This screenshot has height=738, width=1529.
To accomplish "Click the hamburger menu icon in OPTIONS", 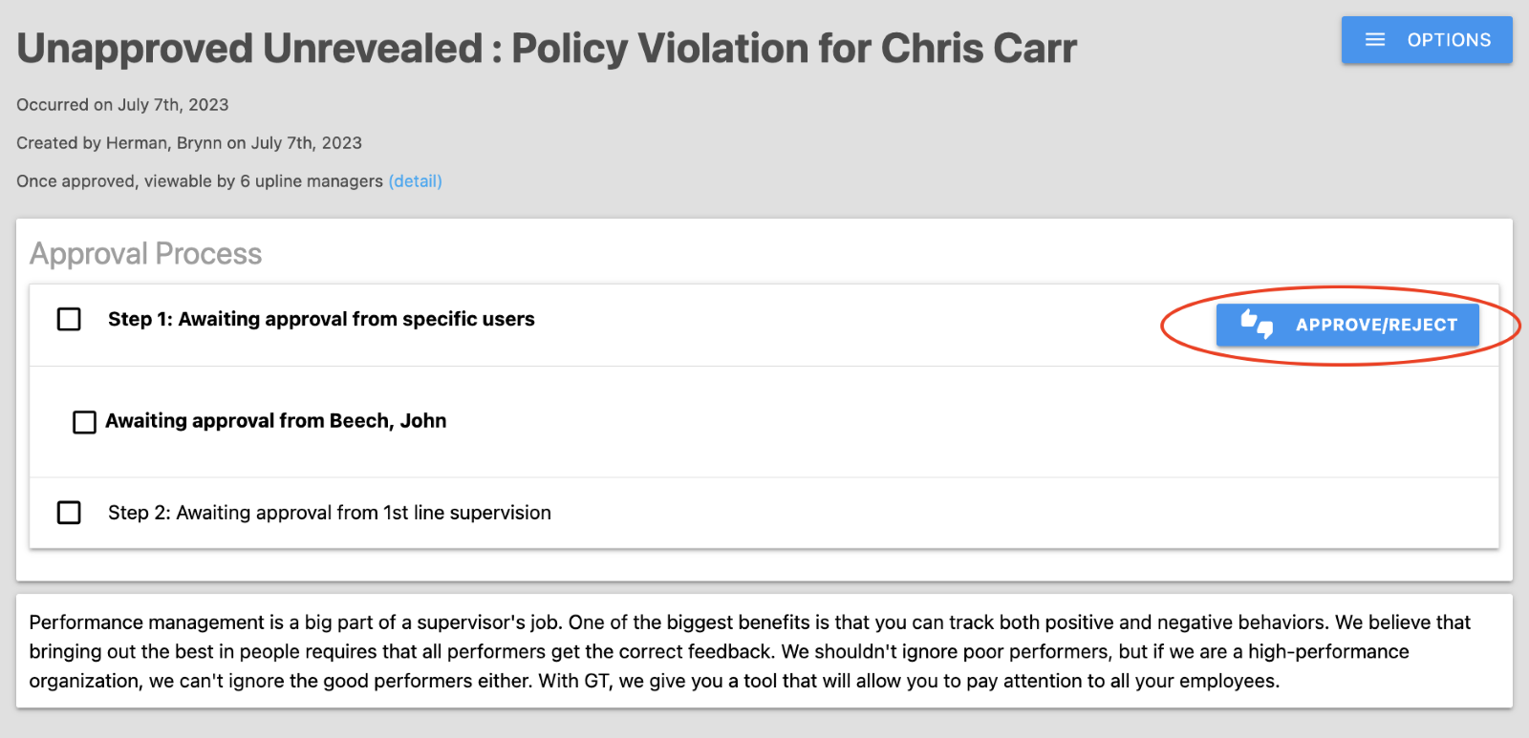I will click(x=1375, y=40).
